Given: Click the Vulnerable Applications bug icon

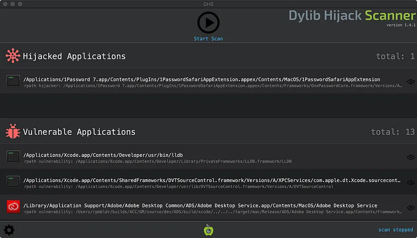Looking at the screenshot, I should 13,131.
